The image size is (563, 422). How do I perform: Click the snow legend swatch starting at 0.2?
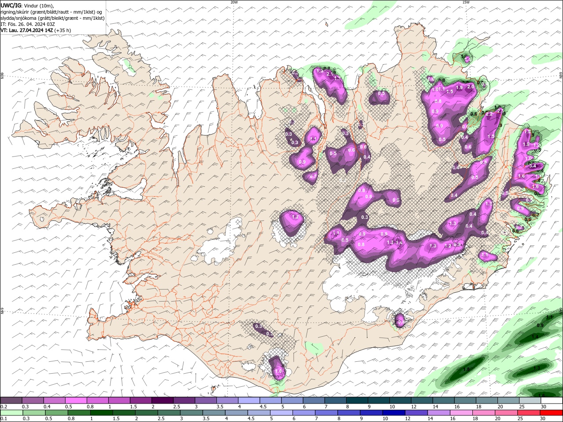[11, 400]
